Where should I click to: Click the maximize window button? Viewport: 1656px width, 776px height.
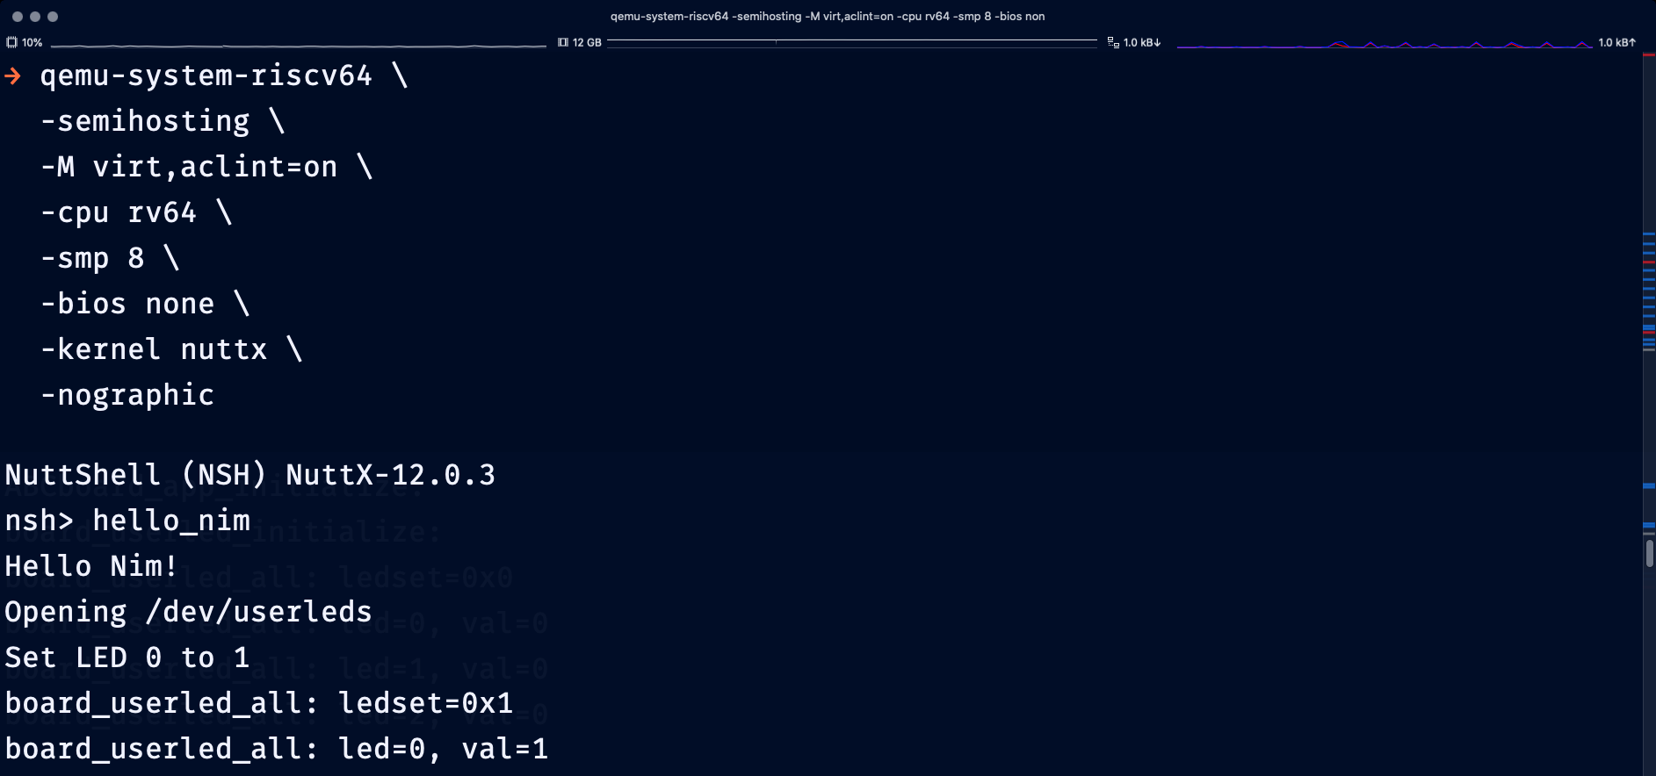coord(53,17)
